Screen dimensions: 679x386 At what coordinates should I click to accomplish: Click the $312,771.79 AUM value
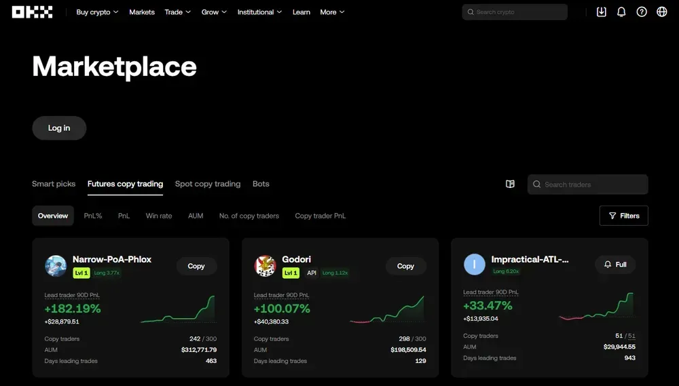click(199, 349)
